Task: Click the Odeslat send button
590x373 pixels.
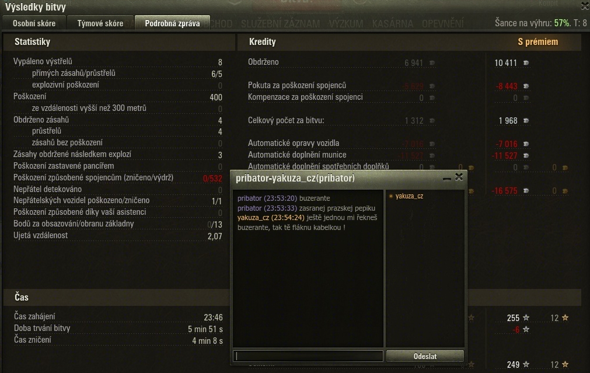Action: tap(425, 356)
